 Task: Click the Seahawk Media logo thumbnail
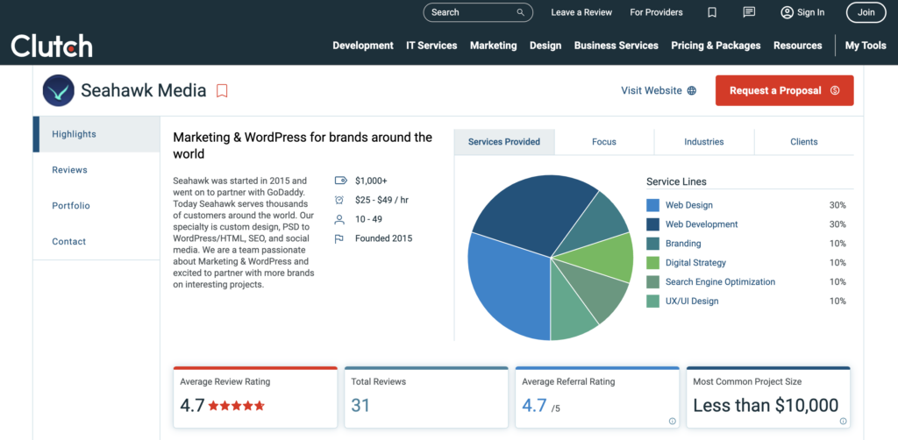[x=59, y=90]
